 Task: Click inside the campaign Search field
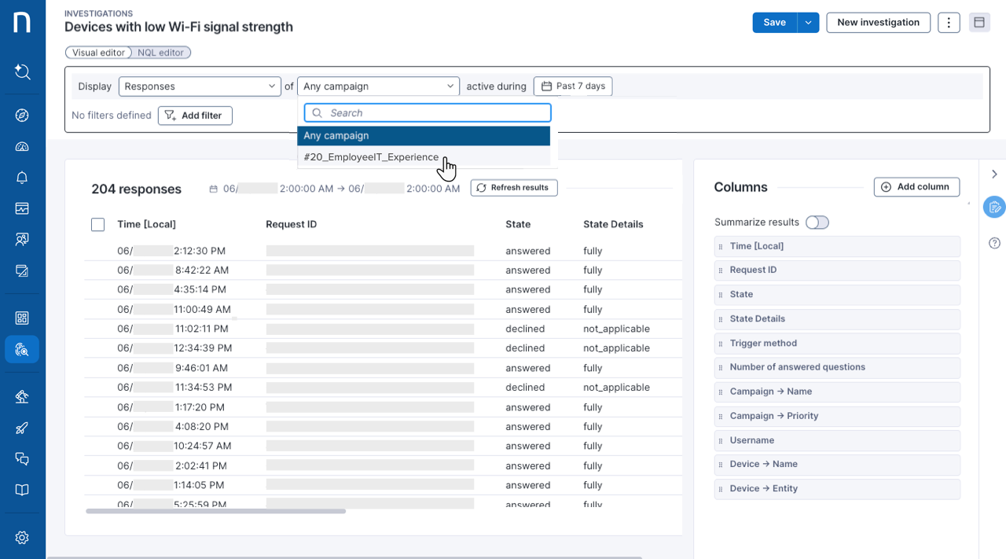coord(427,112)
